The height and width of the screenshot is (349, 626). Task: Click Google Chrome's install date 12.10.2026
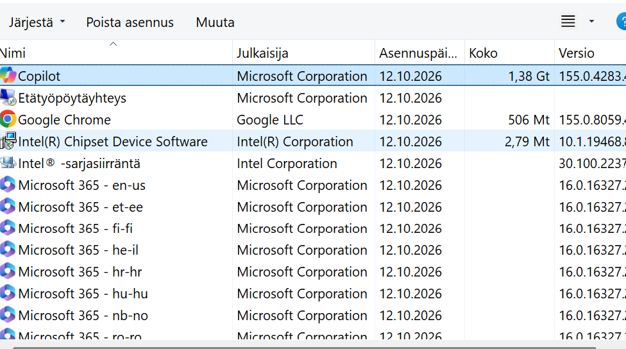tap(410, 120)
